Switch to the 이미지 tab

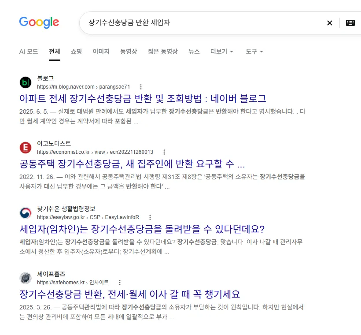(x=101, y=52)
